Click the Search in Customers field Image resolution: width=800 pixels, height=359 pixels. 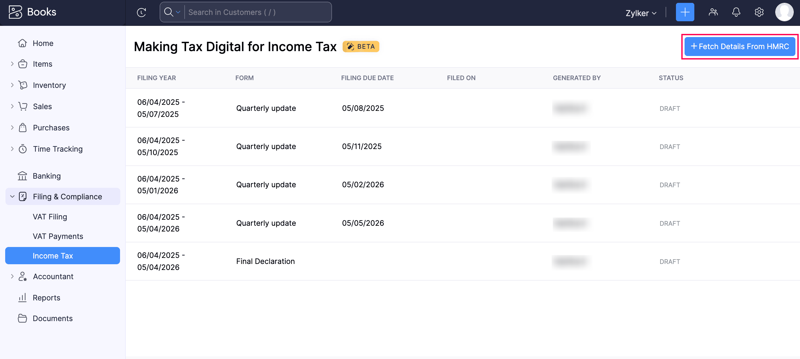[258, 12]
